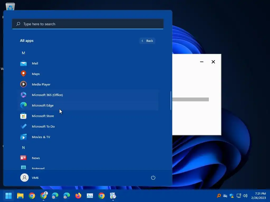The height and width of the screenshot is (202, 270).
Task: Click the All apps heading
Action: [27, 41]
